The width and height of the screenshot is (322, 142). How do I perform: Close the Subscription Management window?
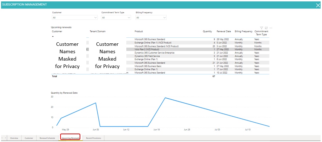pos(318,5)
